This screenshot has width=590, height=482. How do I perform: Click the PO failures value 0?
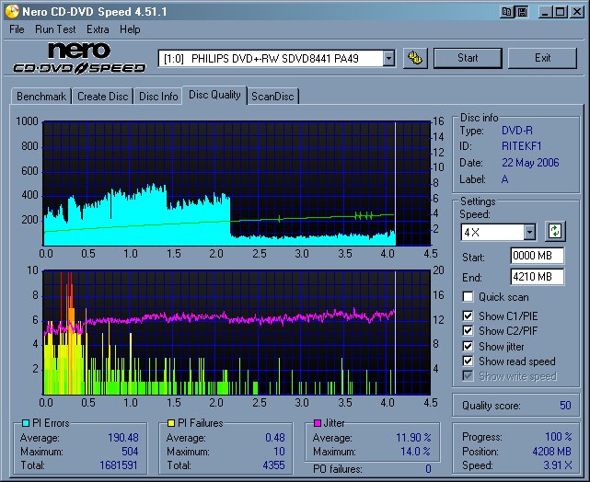point(428,469)
